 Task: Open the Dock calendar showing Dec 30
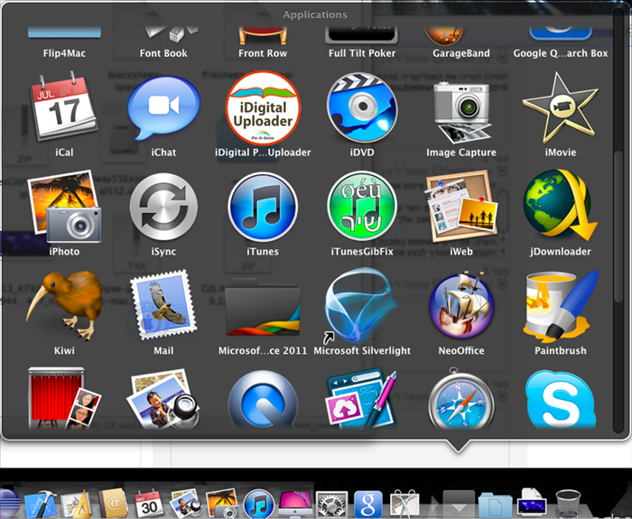pyautogui.click(x=149, y=504)
